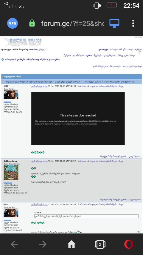
Task: Click the Tbilisi Forum logo banner
Action: tap(22, 42)
